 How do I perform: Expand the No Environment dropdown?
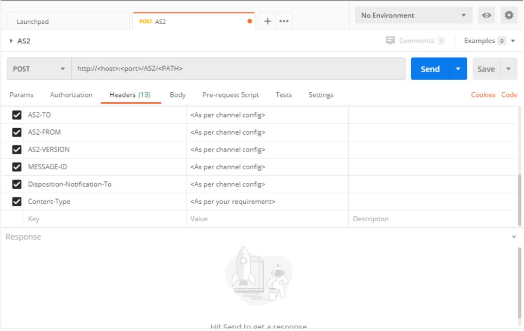pyautogui.click(x=410, y=15)
